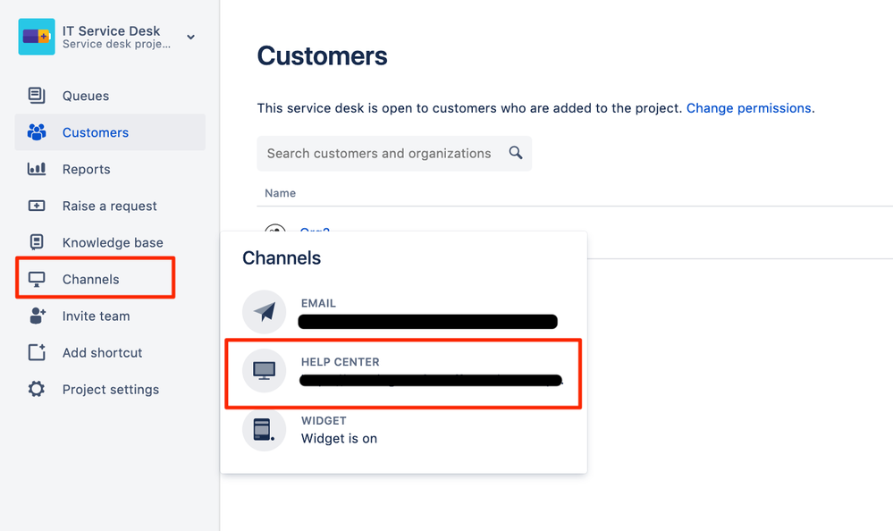This screenshot has width=893, height=531.
Task: Open the Change permissions link
Action: pos(748,108)
